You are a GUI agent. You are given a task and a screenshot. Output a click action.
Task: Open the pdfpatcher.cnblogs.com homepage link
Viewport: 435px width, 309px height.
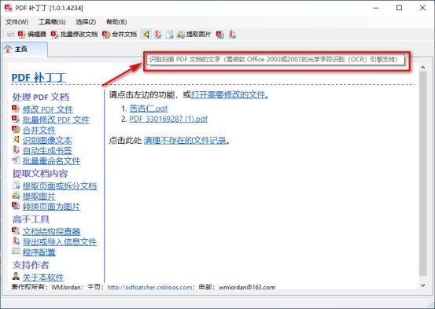tap(149, 287)
